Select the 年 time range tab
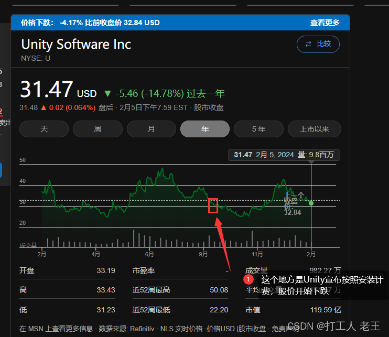The width and height of the screenshot is (389, 337). 205,129
